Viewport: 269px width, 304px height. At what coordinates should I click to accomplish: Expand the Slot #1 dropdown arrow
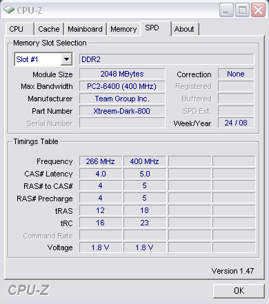point(67,59)
